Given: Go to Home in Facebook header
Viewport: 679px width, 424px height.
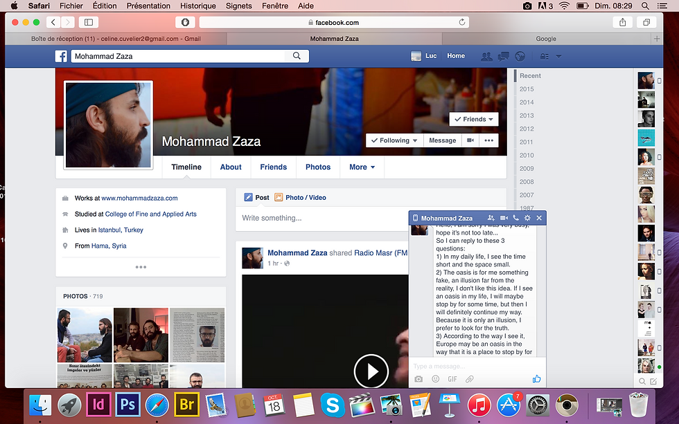Looking at the screenshot, I should [x=456, y=56].
